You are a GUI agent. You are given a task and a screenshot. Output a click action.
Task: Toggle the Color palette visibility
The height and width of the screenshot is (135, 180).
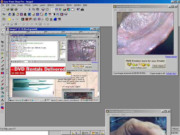click(x=61, y=9)
